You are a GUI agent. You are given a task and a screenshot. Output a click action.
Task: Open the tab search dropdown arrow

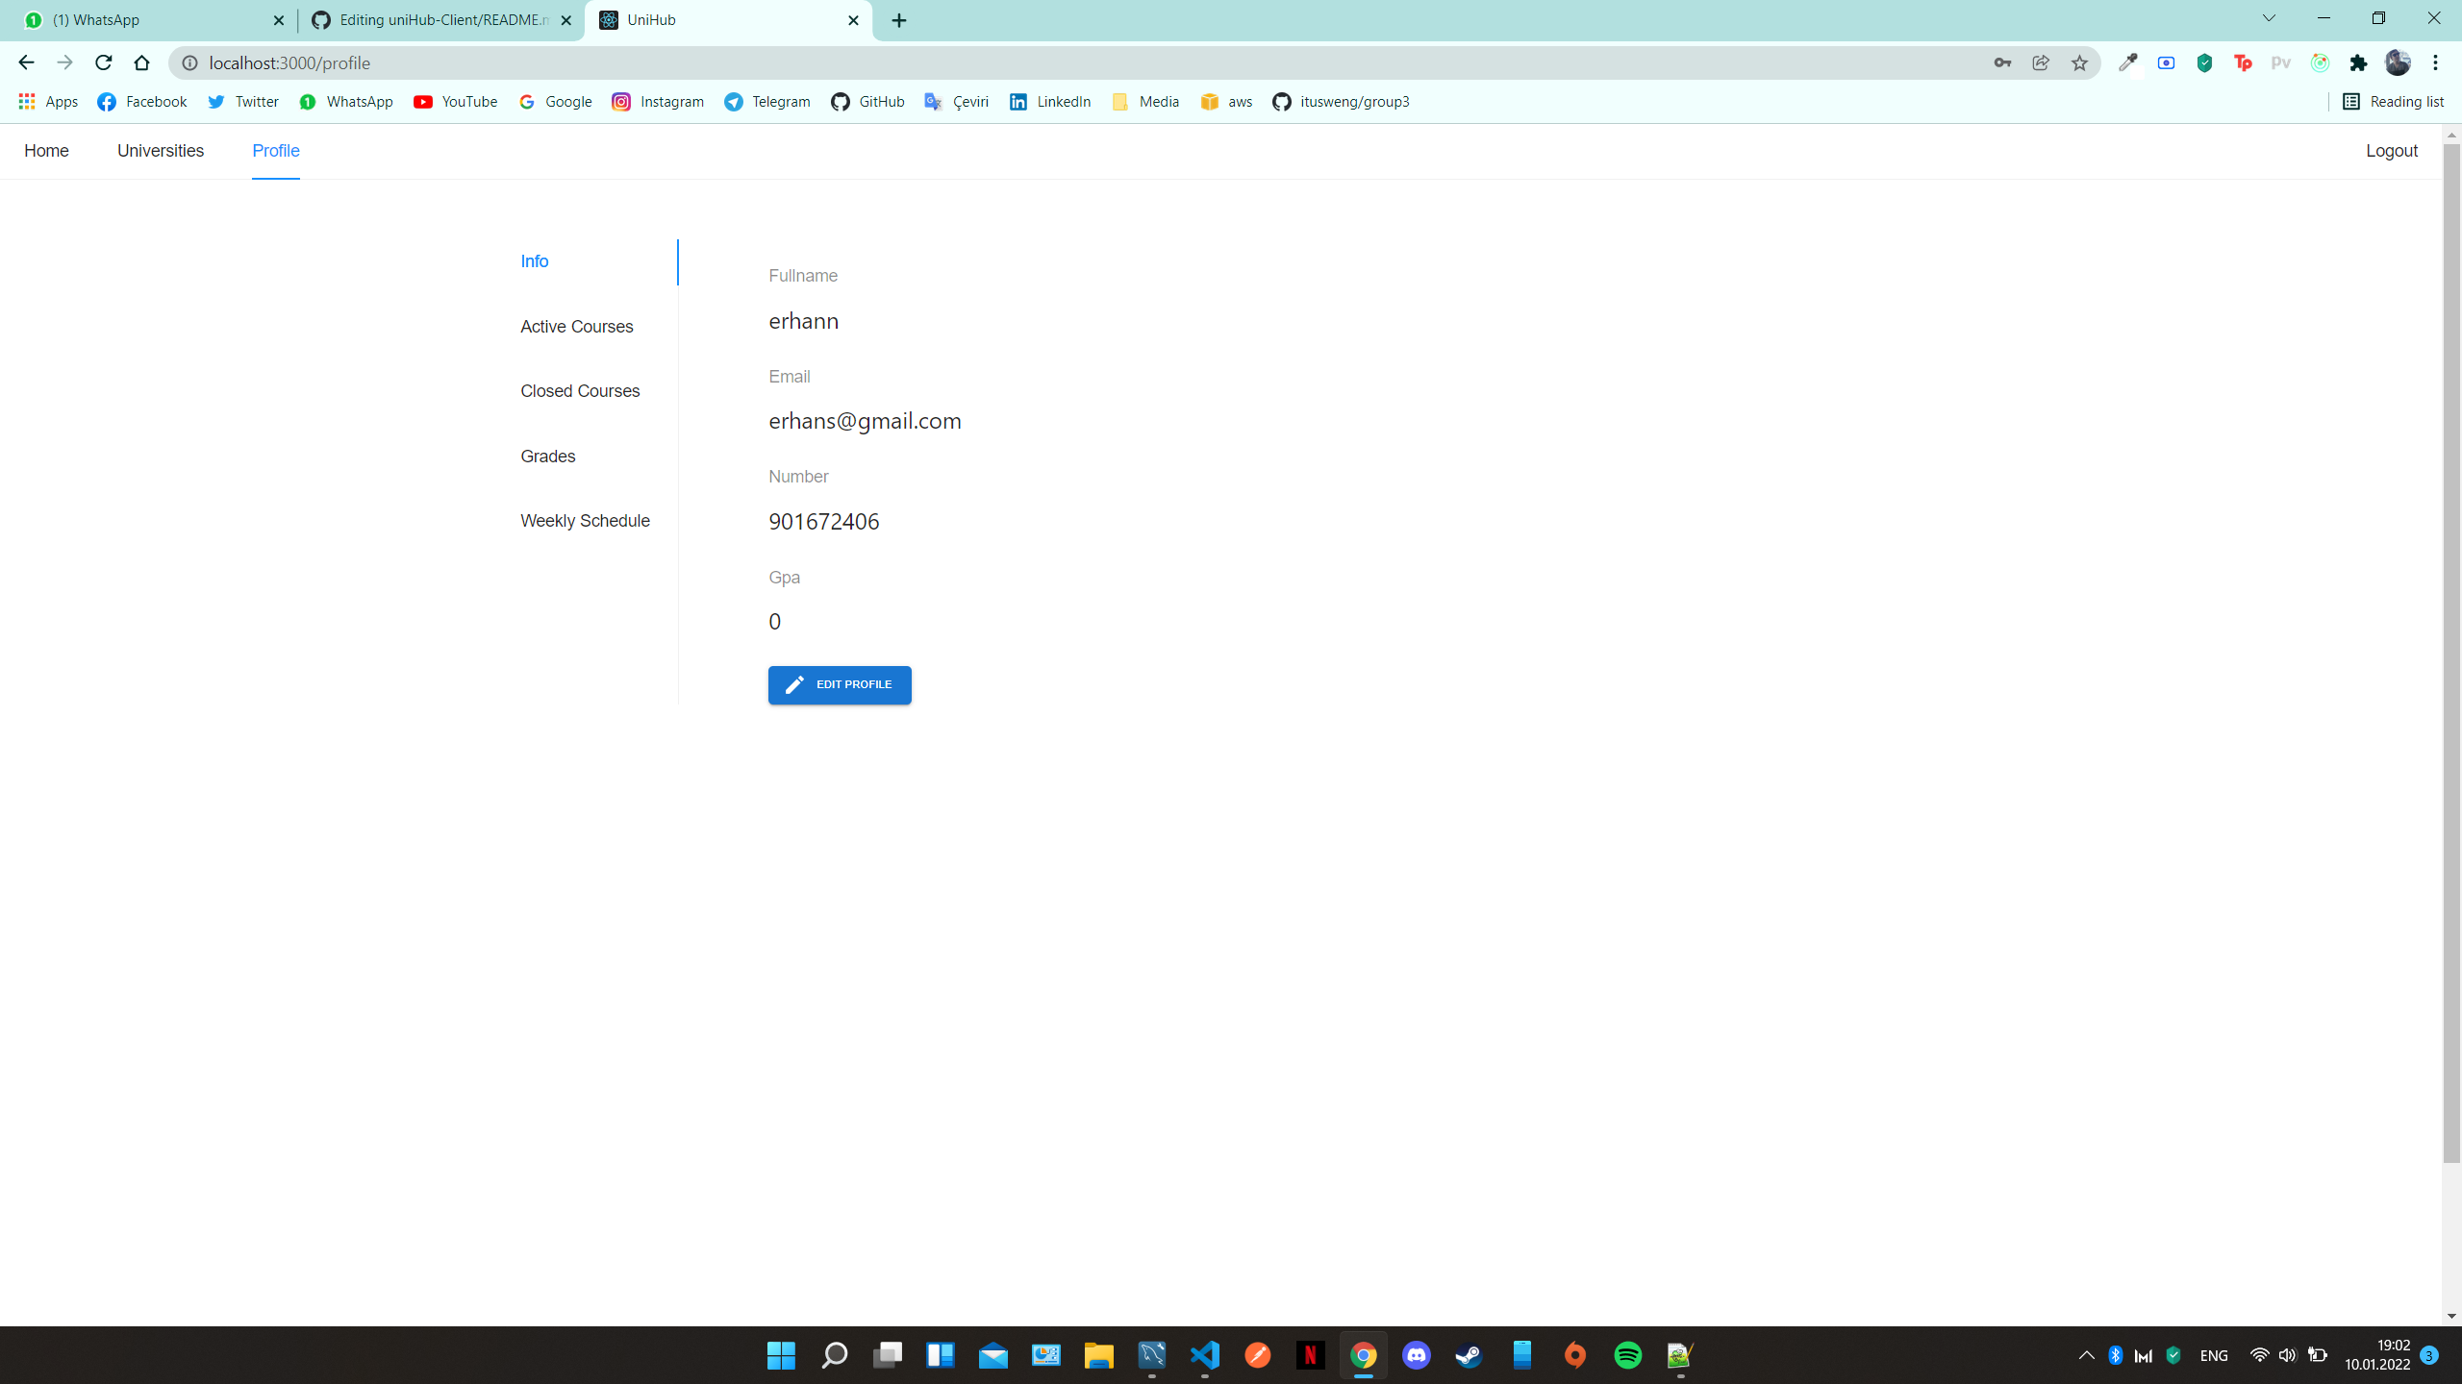[2268, 19]
